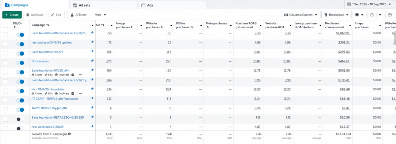Pin icon beside new video sales 9/20/25

click(92, 127)
